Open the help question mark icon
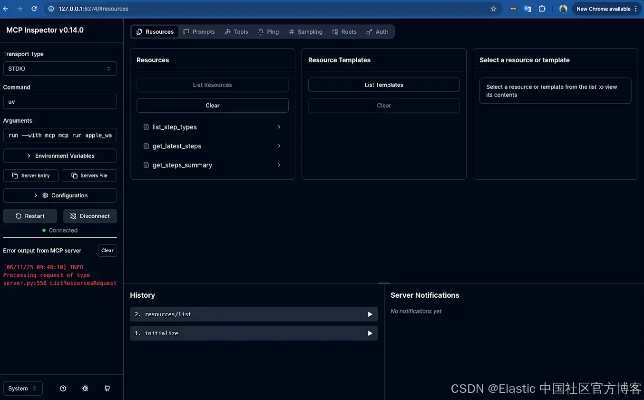Image resolution: width=644 pixels, height=400 pixels. coord(63,388)
